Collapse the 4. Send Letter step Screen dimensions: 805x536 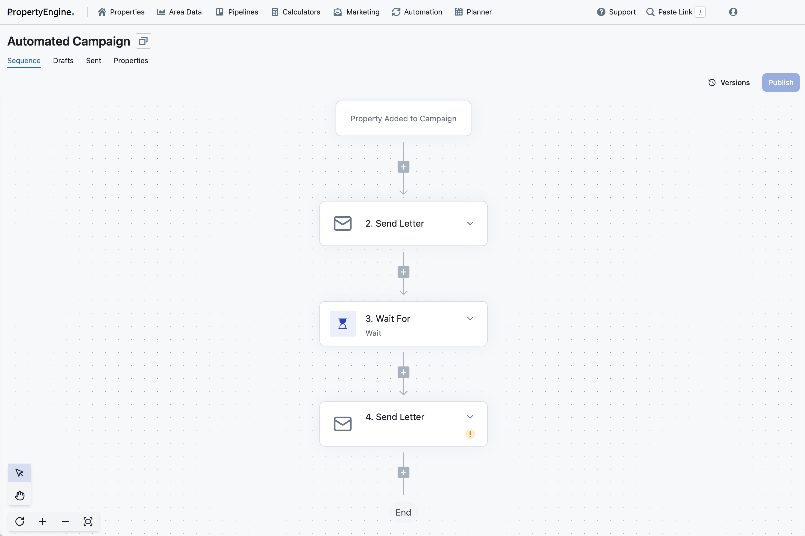point(470,417)
